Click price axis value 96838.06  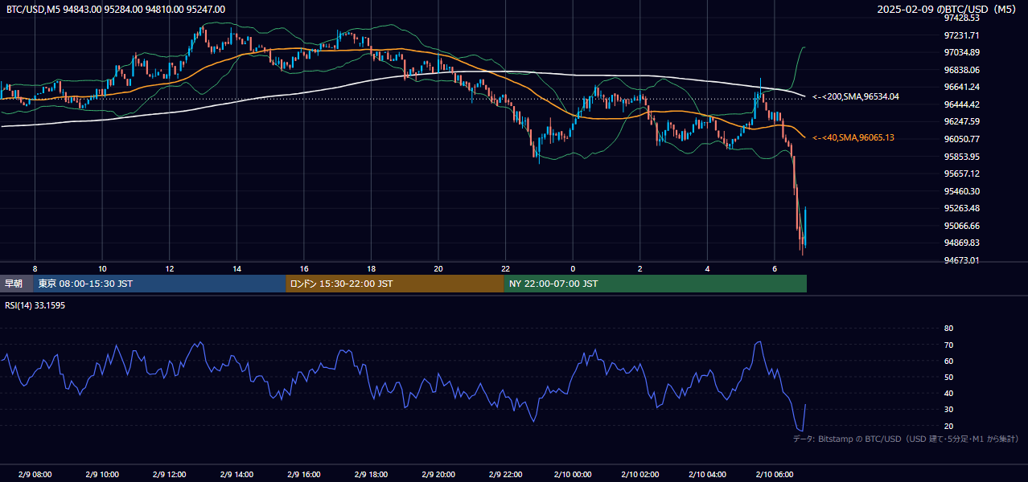(961, 70)
